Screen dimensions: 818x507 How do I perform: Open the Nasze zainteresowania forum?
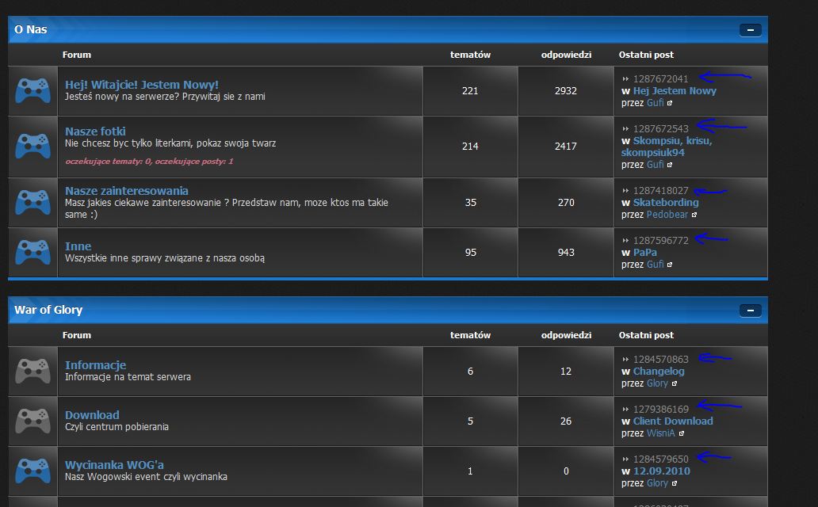point(126,190)
